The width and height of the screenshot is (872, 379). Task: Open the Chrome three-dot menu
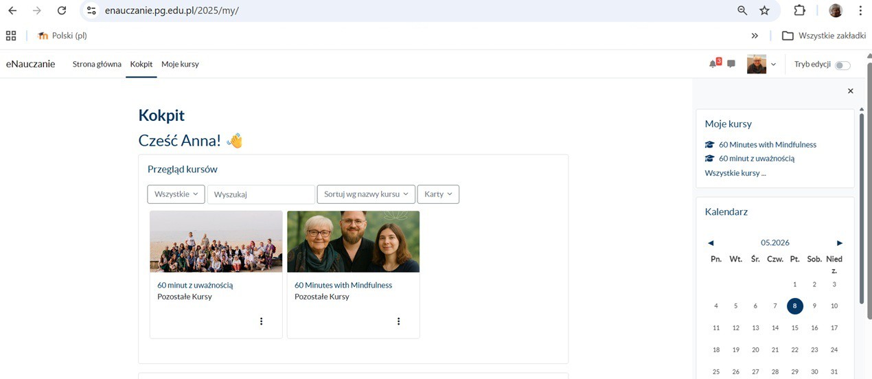(x=860, y=10)
